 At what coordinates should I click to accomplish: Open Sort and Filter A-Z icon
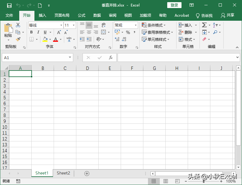coord(215,25)
